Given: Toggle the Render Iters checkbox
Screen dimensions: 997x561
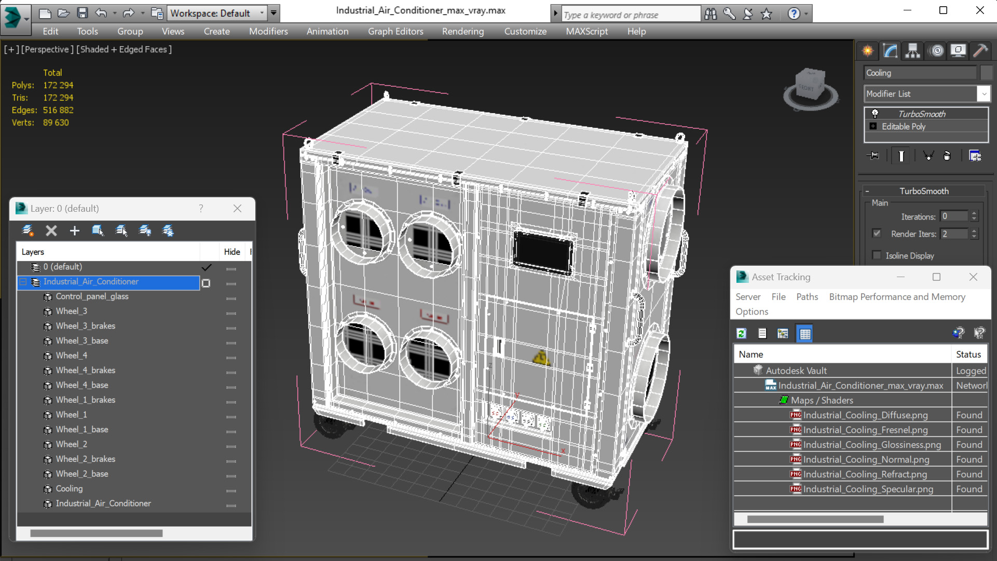Looking at the screenshot, I should pyautogui.click(x=877, y=234).
